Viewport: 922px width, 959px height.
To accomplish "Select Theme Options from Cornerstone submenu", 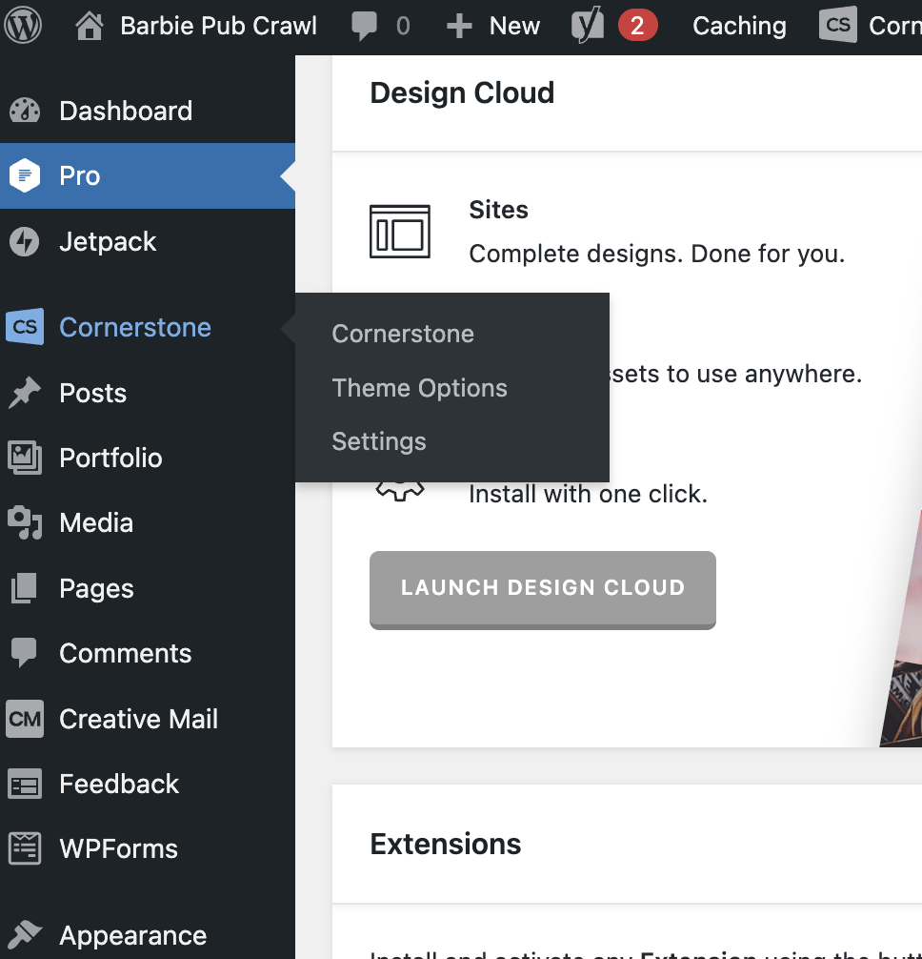I will pyautogui.click(x=419, y=388).
